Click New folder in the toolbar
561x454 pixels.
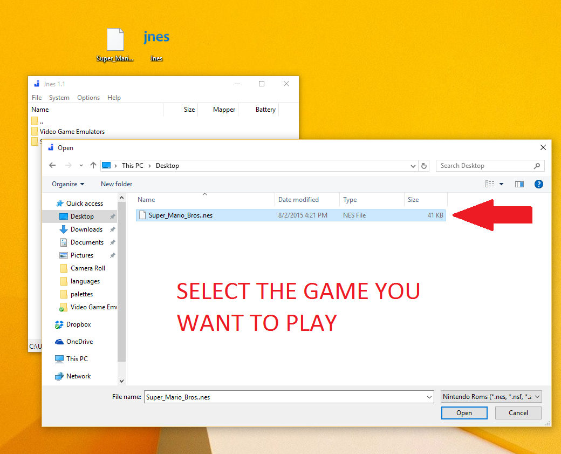pos(117,184)
